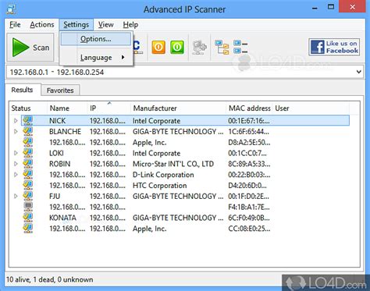Click MAC address 00:1E:67:16 cell
The width and height of the screenshot is (370, 291).
(x=249, y=121)
